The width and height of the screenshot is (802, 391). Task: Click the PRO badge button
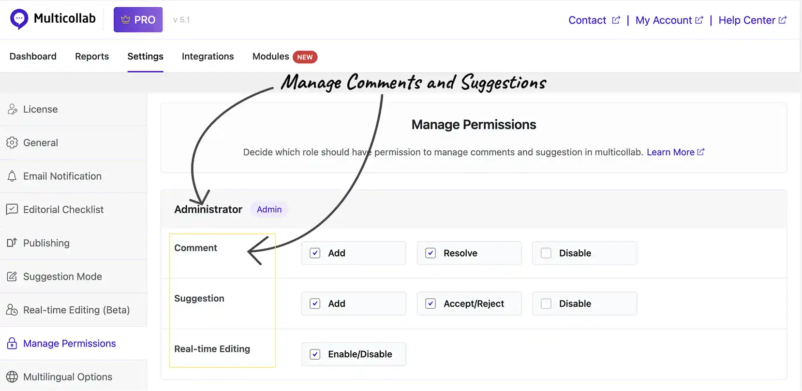click(138, 20)
